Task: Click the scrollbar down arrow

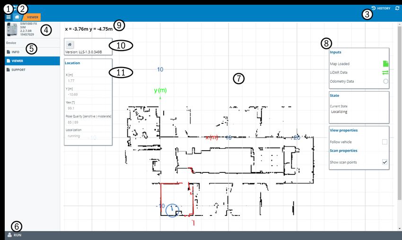Action: 400,229
